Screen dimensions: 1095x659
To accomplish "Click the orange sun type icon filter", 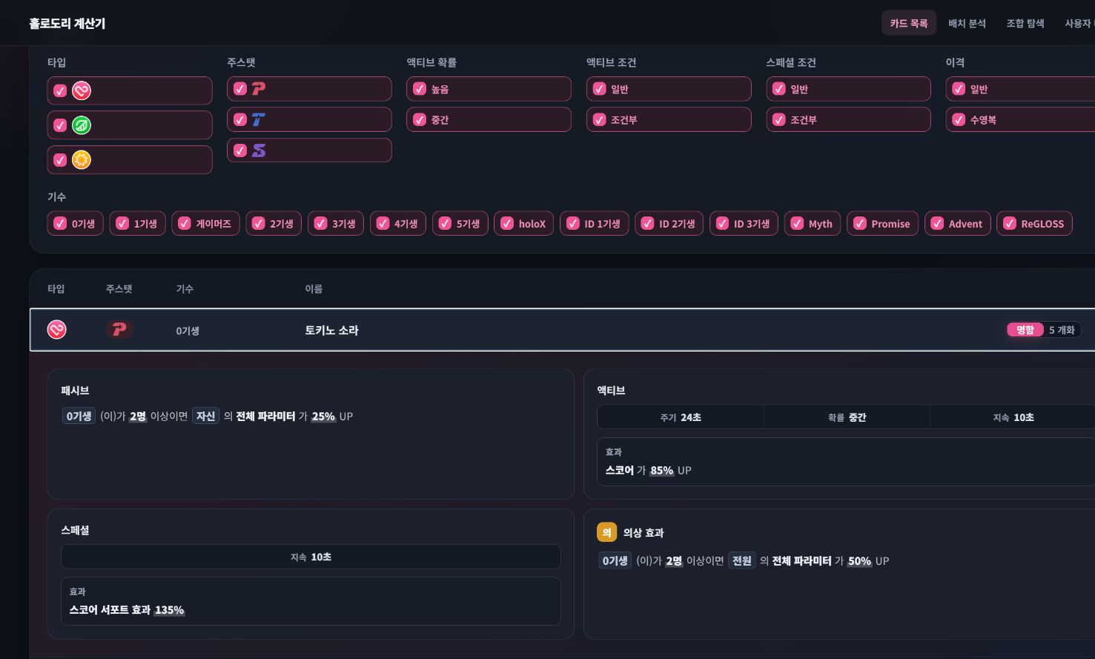I will point(82,159).
